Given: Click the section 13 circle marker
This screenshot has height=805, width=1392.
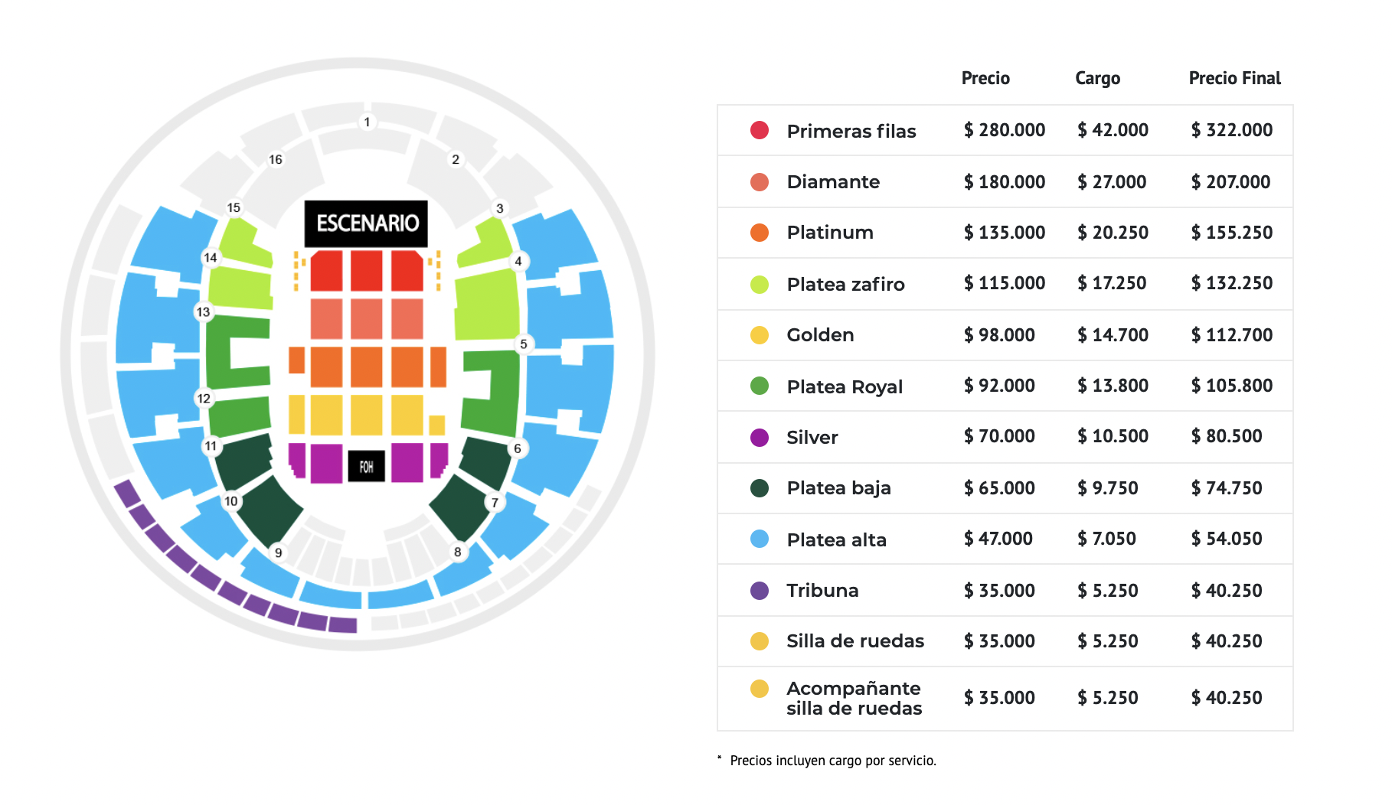Looking at the screenshot, I should pos(203,311).
